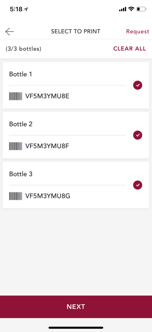Tap the Wi-Fi status icon
This screenshot has height=332, width=152.
click(x=131, y=9)
